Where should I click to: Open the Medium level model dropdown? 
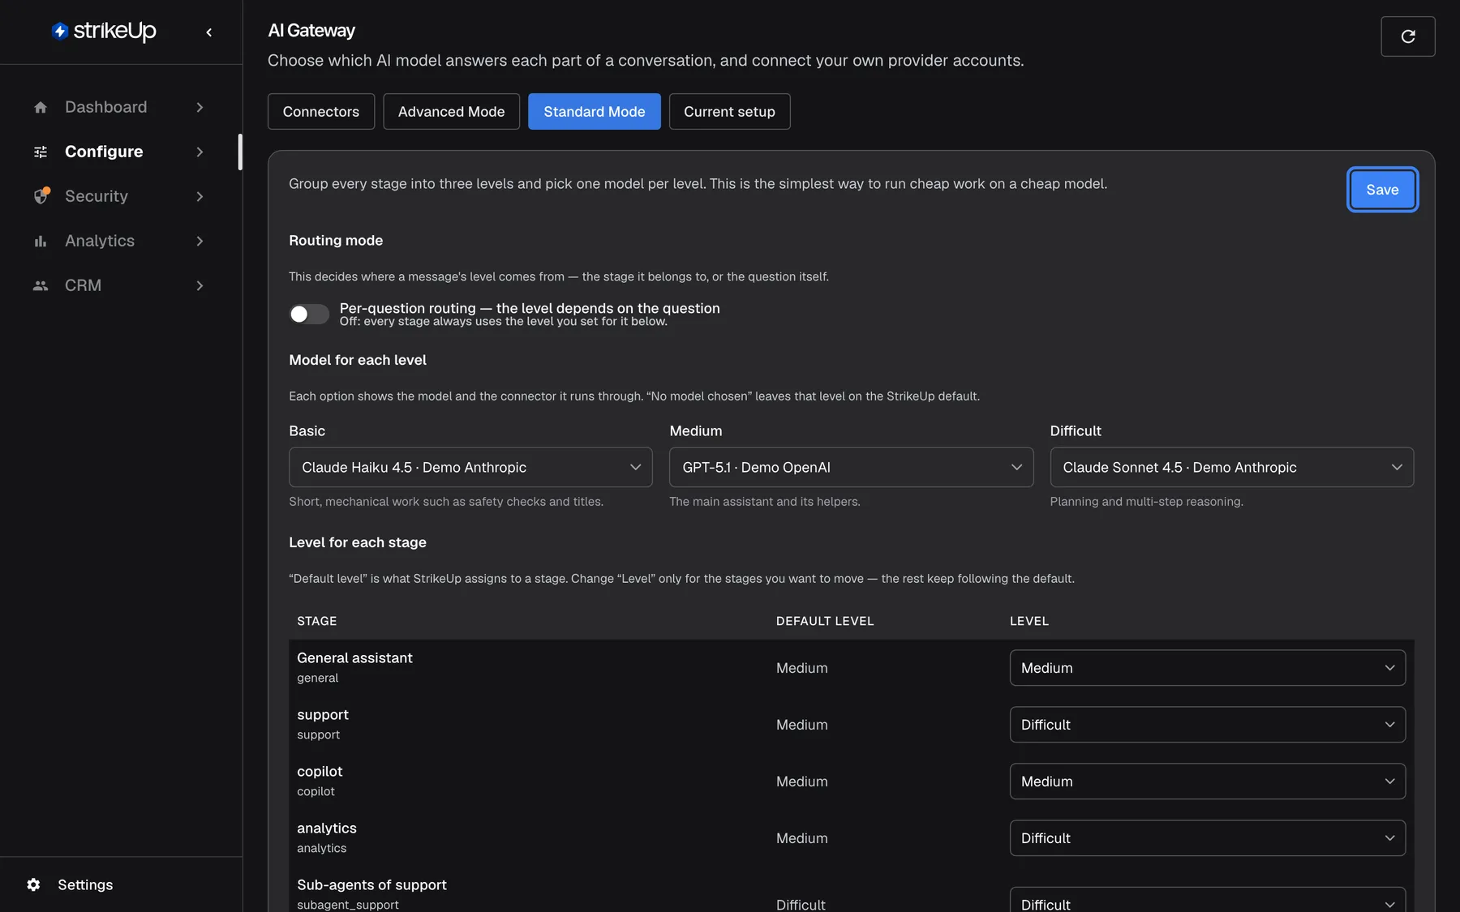click(851, 467)
